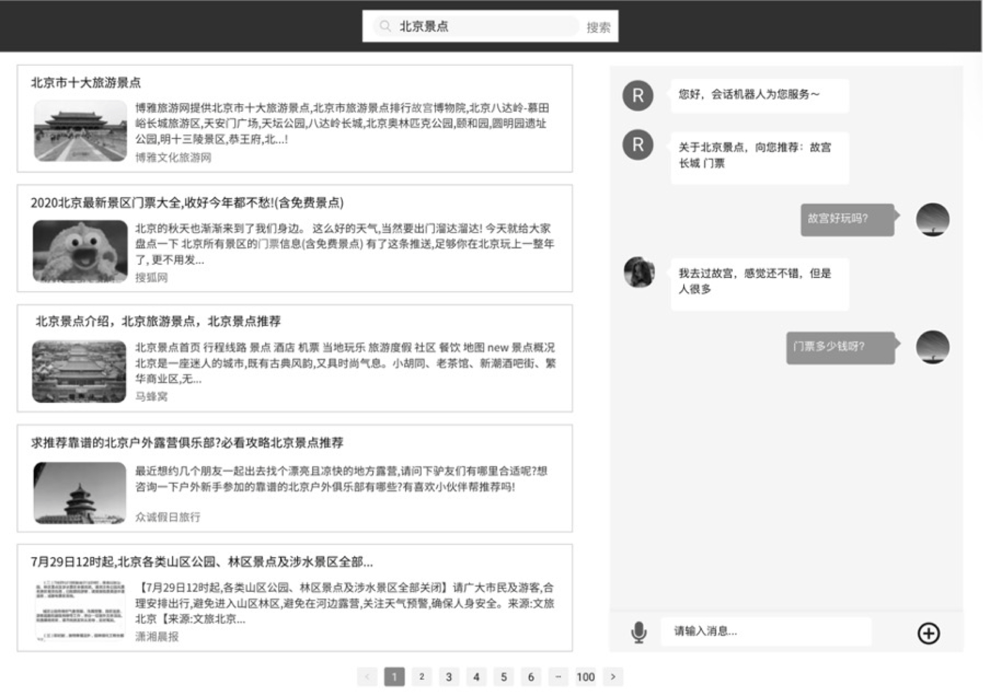Screen dimensions: 983x696
Task: Click the 请输入消息 chat input field
Action: pos(765,631)
